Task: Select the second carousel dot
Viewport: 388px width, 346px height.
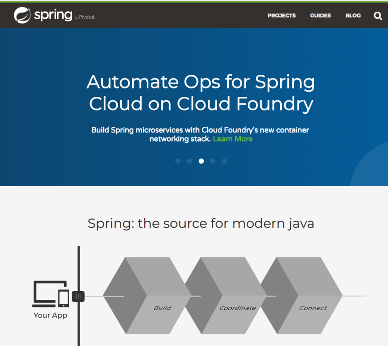Action: tap(189, 161)
